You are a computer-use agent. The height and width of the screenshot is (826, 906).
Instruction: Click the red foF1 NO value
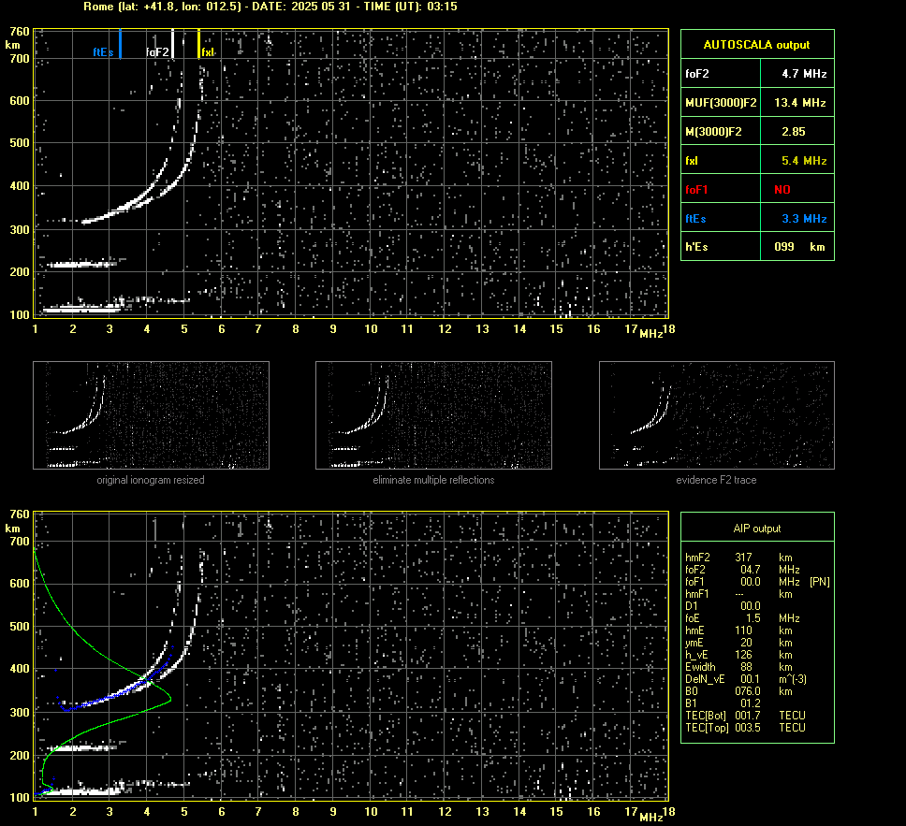(782, 190)
